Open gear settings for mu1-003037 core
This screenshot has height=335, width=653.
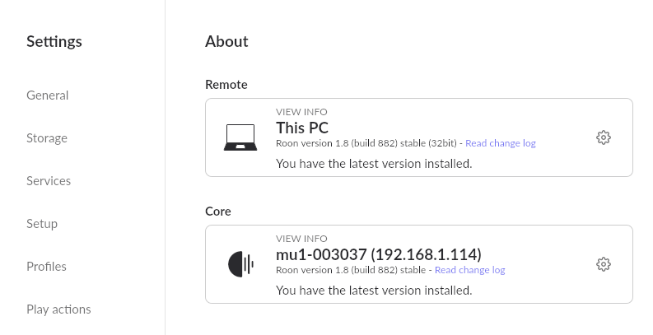click(x=604, y=264)
